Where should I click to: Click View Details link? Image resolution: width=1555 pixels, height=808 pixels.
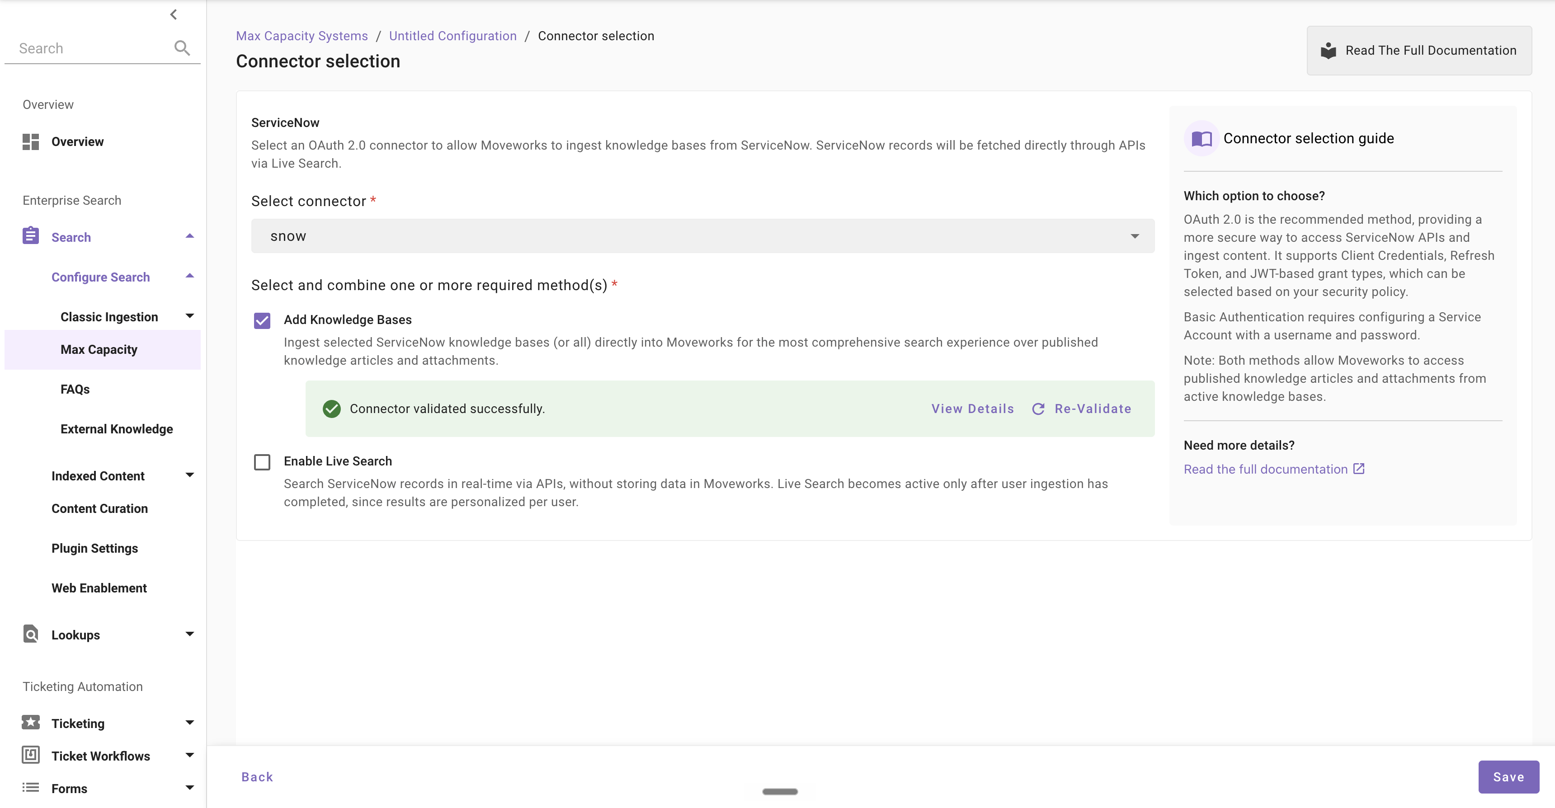pyautogui.click(x=972, y=409)
